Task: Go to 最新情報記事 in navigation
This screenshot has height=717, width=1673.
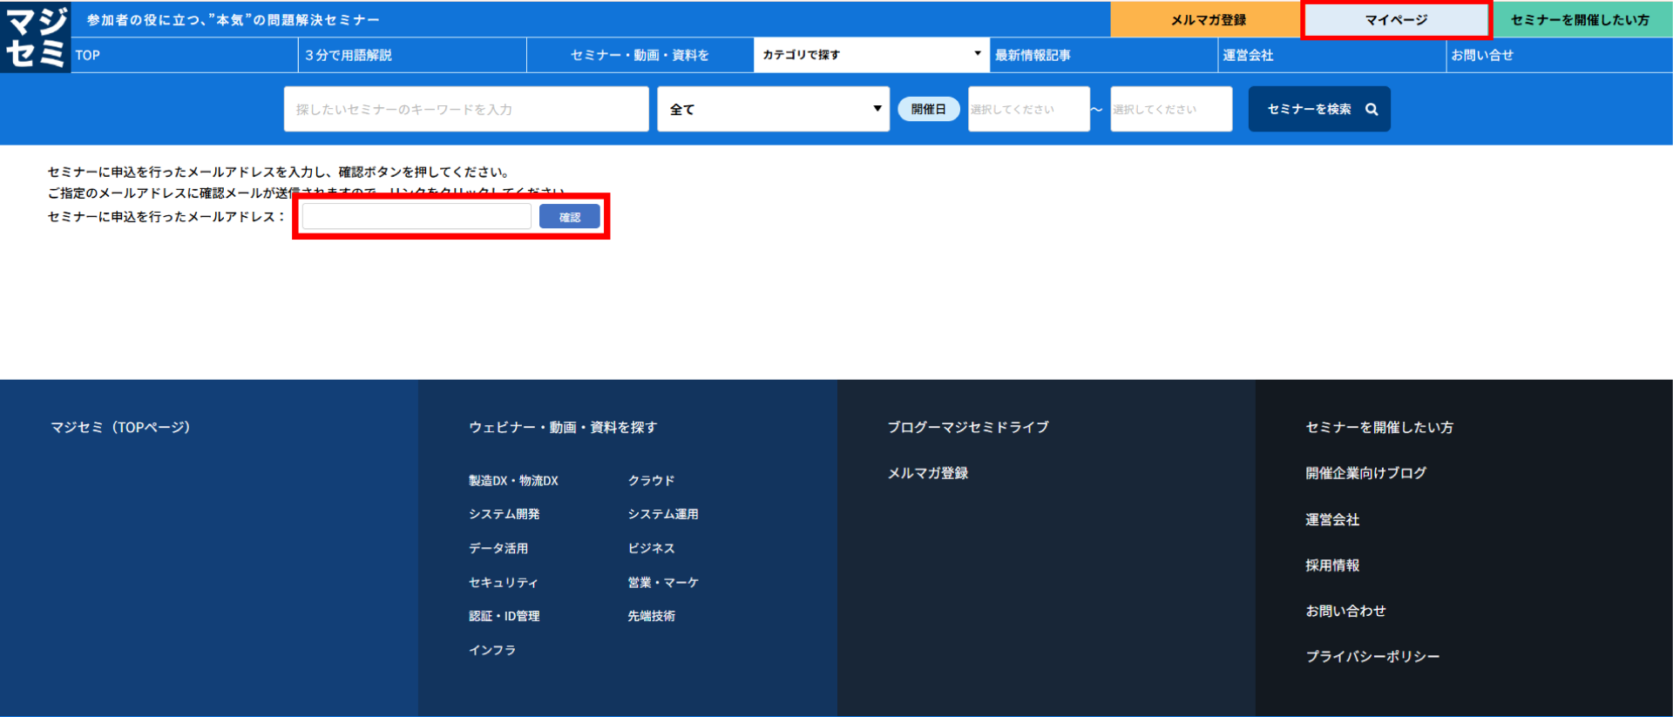Action: pyautogui.click(x=1033, y=55)
